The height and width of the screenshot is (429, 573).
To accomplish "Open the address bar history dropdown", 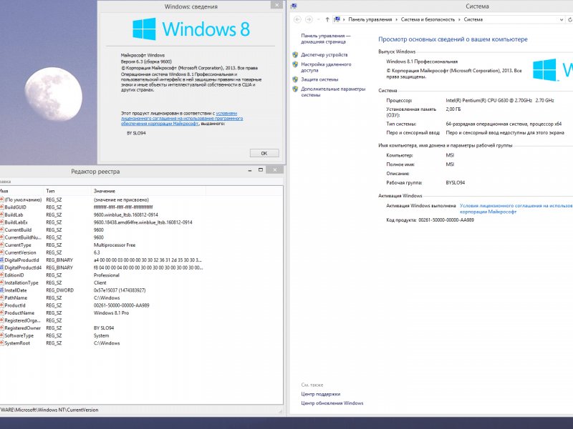I will 562,20.
